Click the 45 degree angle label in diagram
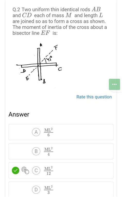122x197 pixels. coord(49,59)
